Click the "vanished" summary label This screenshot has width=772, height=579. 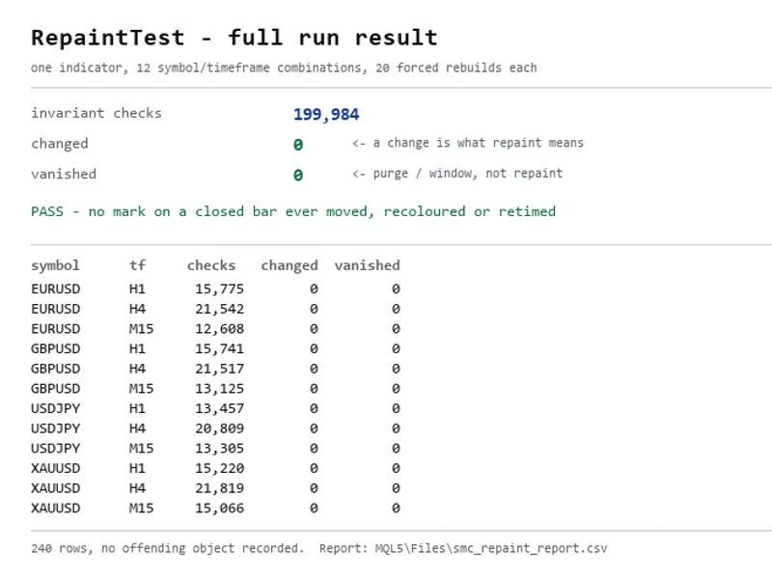click(x=64, y=174)
